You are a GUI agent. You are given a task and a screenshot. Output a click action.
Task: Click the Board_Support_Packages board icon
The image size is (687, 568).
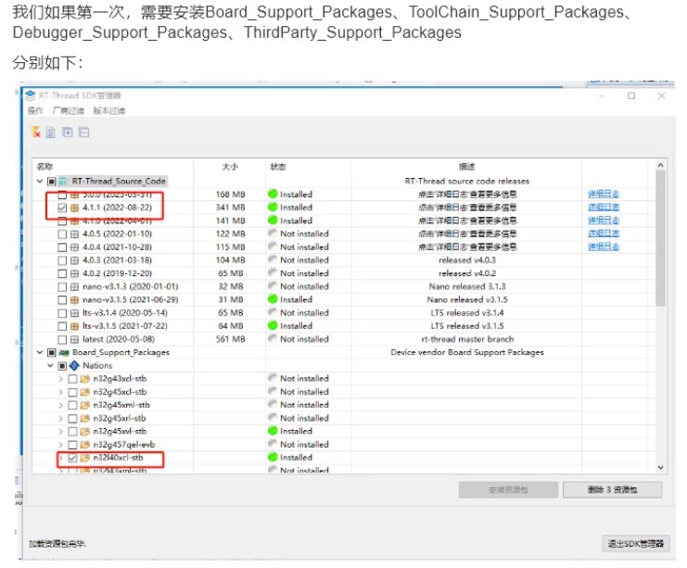click(64, 352)
